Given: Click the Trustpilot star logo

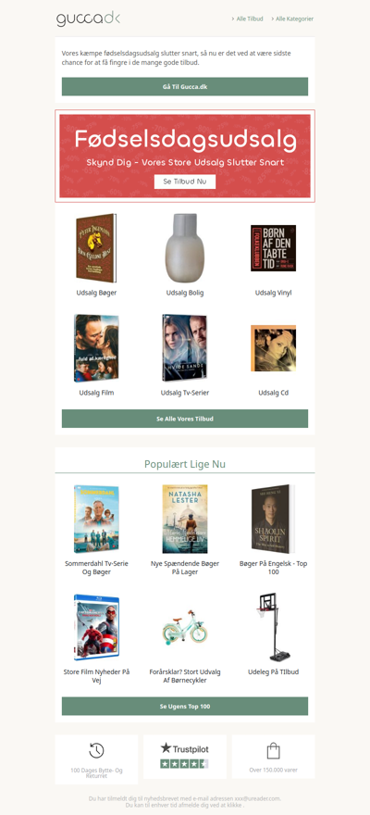Looking at the screenshot, I should coord(184,749).
